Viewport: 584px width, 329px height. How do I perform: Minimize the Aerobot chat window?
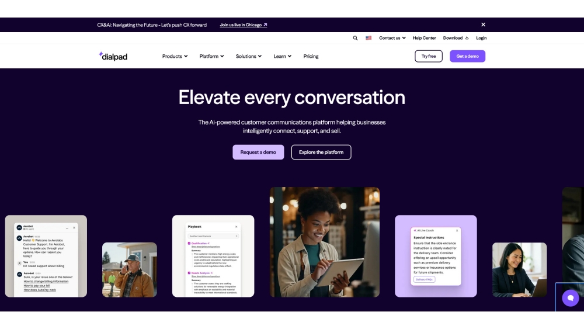67,227
